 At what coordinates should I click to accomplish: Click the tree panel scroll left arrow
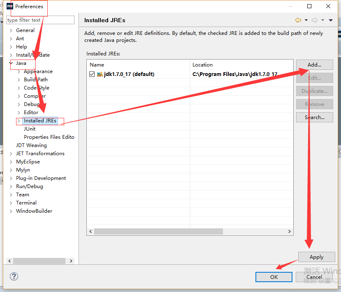click(9, 261)
